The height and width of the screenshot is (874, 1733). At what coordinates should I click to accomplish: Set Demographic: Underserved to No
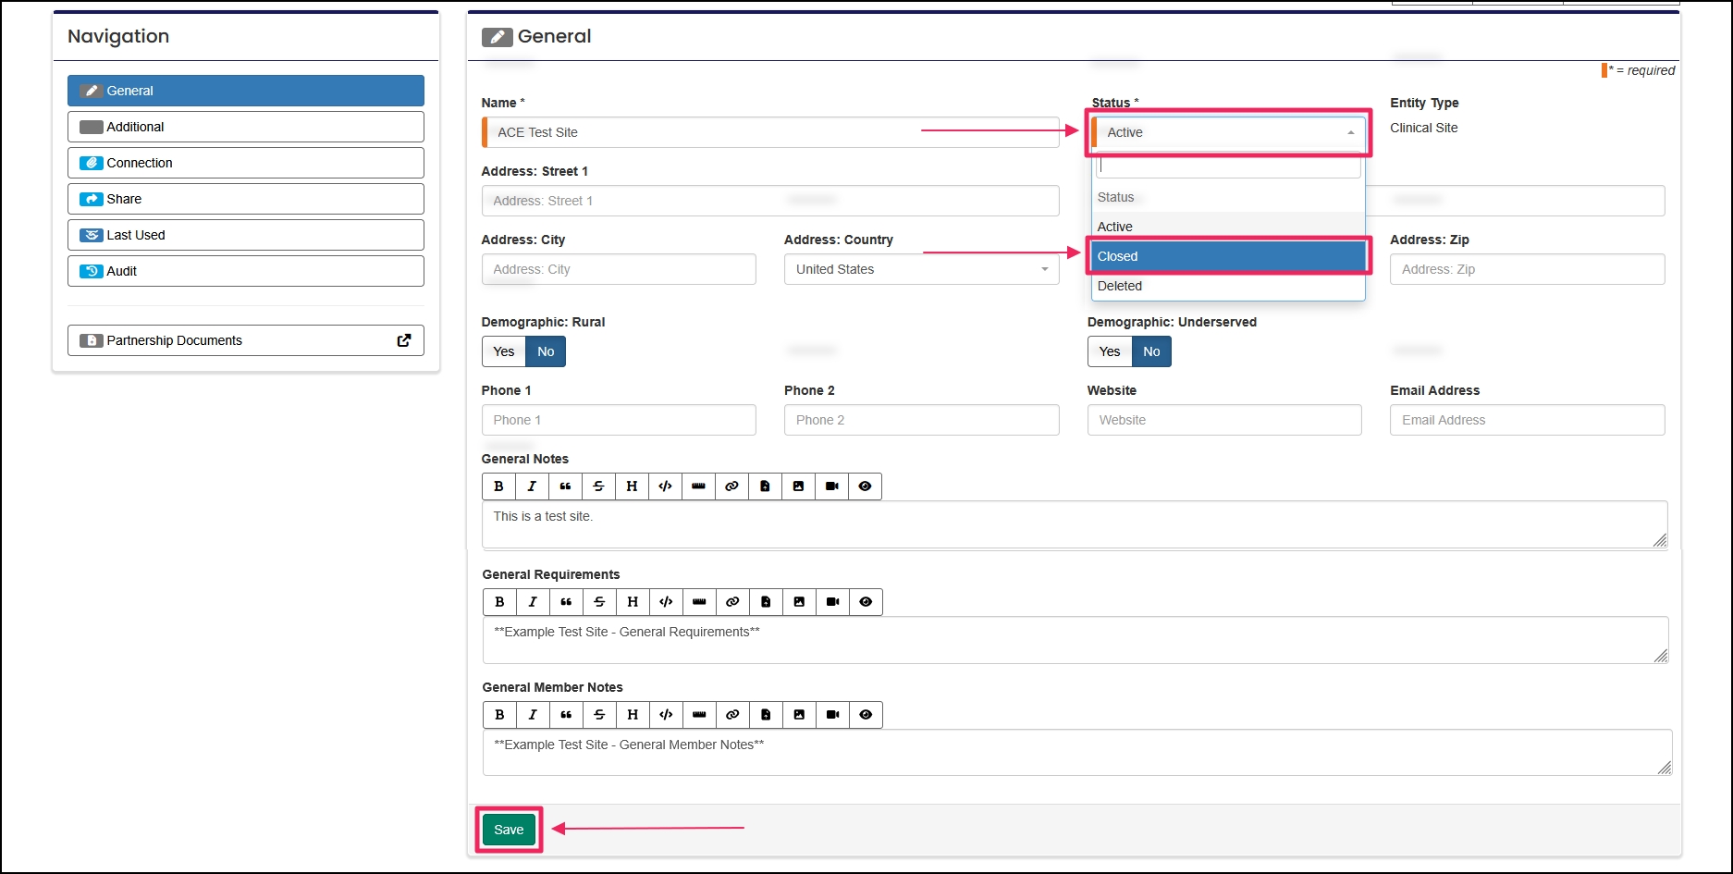tap(1151, 351)
